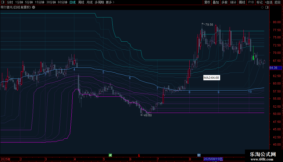Click the 返回 back button

click(x=277, y=2)
